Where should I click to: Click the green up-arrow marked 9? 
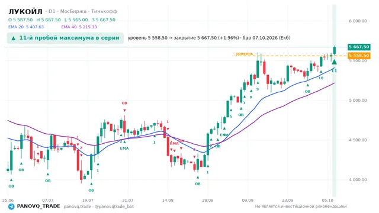click(258, 83)
